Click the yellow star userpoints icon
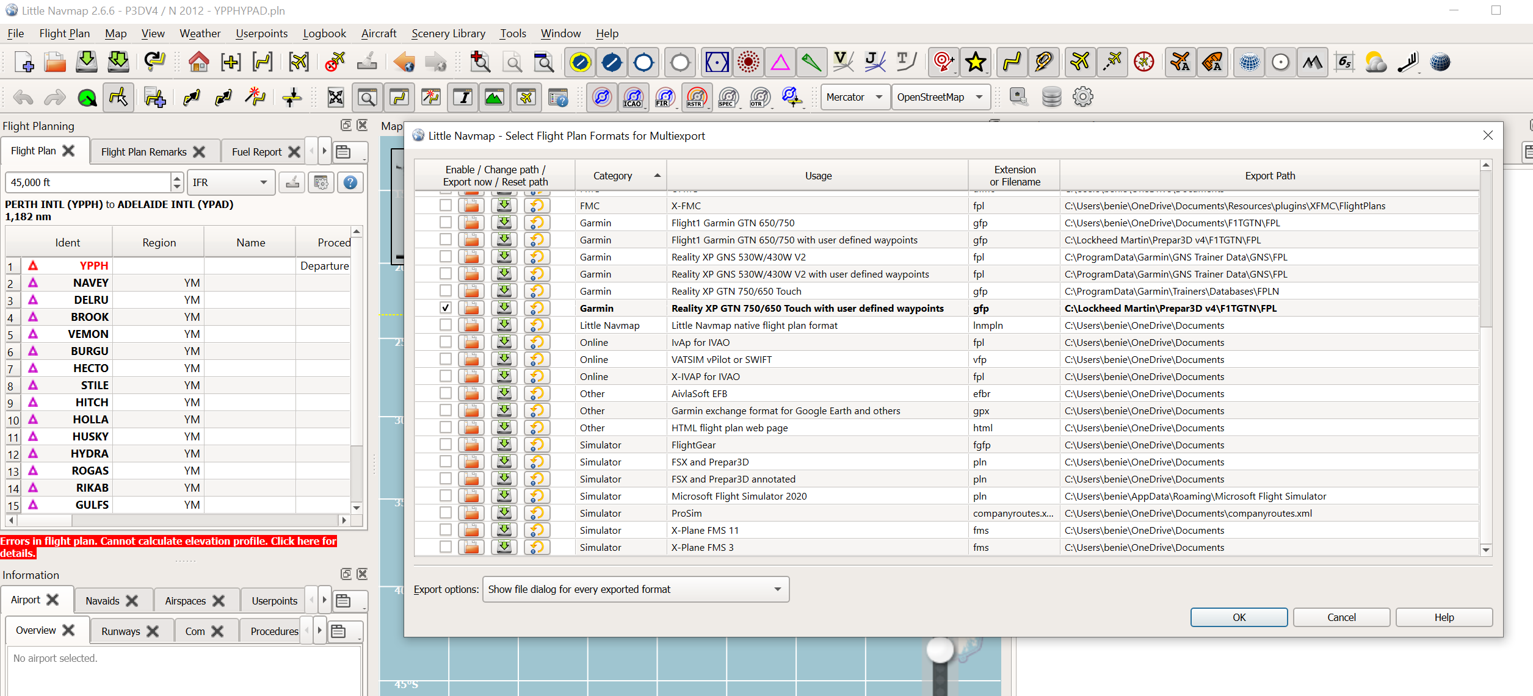 (976, 62)
